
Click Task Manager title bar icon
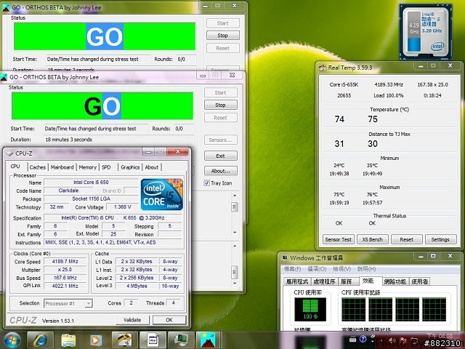pyautogui.click(x=284, y=258)
